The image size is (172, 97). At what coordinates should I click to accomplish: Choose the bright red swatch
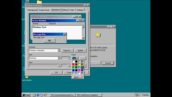click(x=73, y=64)
